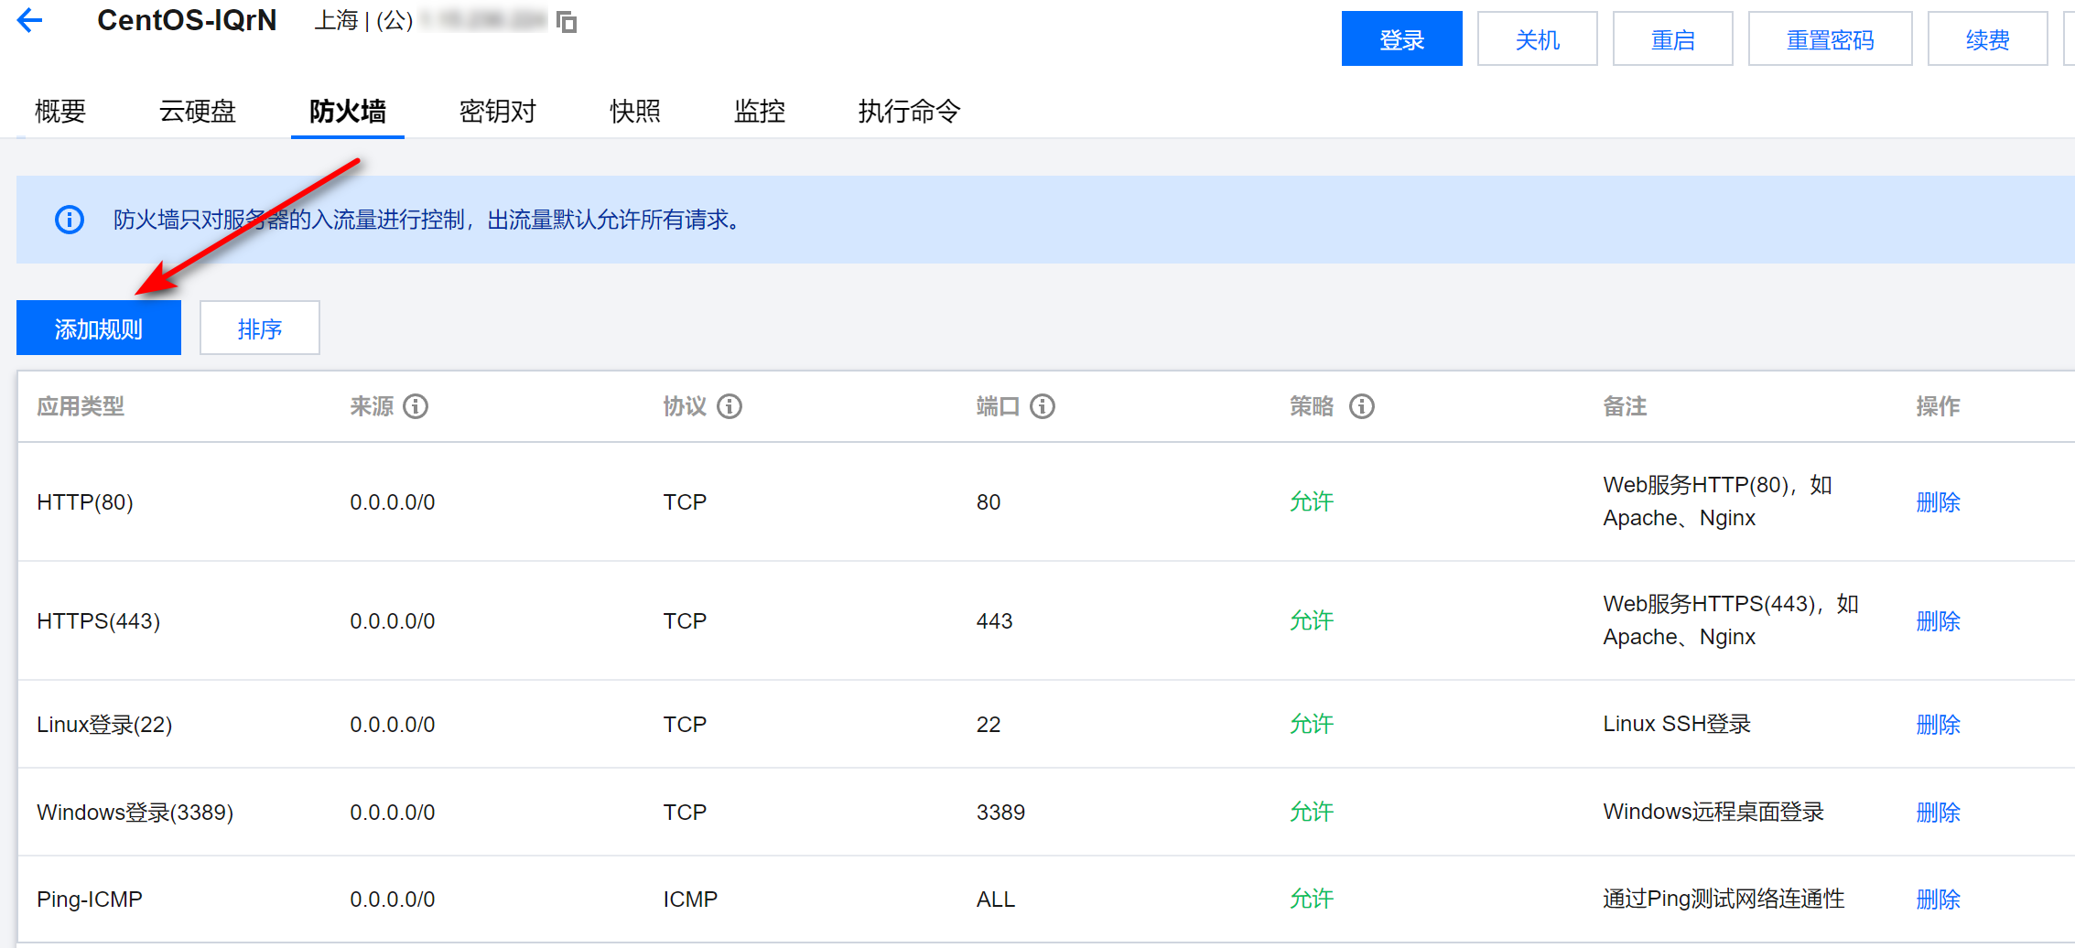The image size is (2075, 948).
Task: Click the HTTP(80) application type cell
Action: tap(85, 502)
